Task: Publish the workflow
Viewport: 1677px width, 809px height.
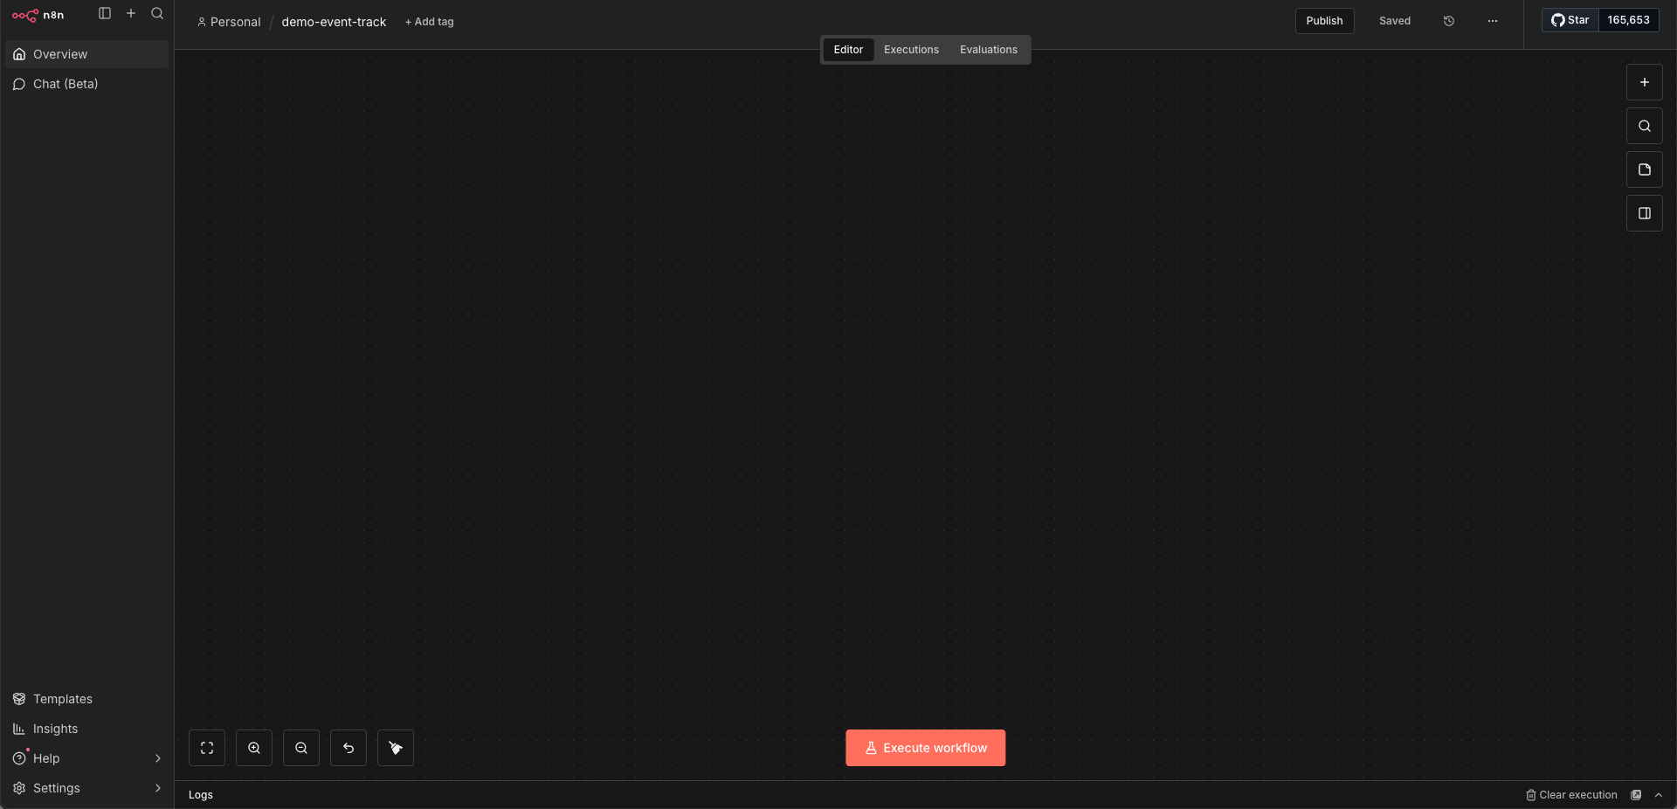Action: click(x=1324, y=21)
